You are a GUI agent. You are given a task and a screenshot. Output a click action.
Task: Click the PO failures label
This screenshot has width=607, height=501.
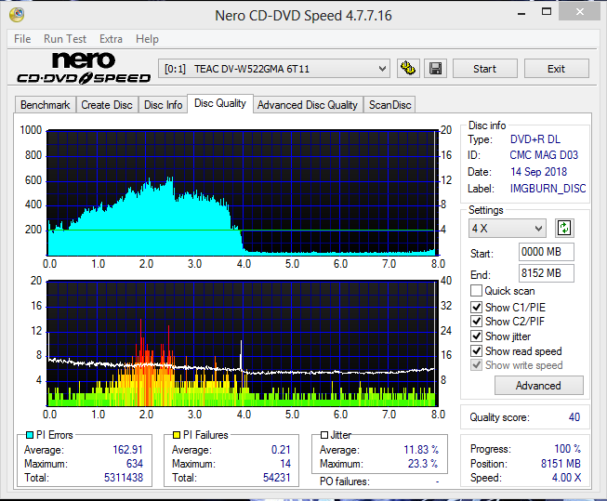345,481
